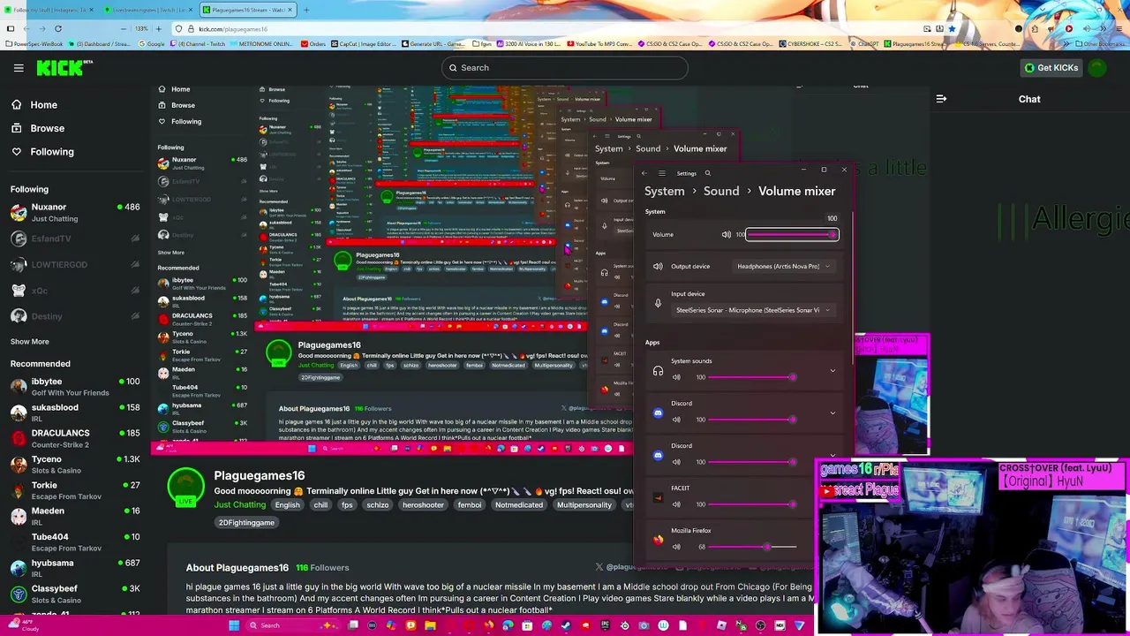Open the Output device Headphones dropdown in the stream
Image resolution: width=1130 pixels, height=636 pixels.
(x=784, y=266)
